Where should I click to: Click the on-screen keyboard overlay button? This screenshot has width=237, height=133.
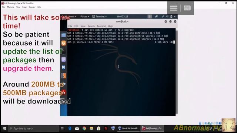coord(187,8)
